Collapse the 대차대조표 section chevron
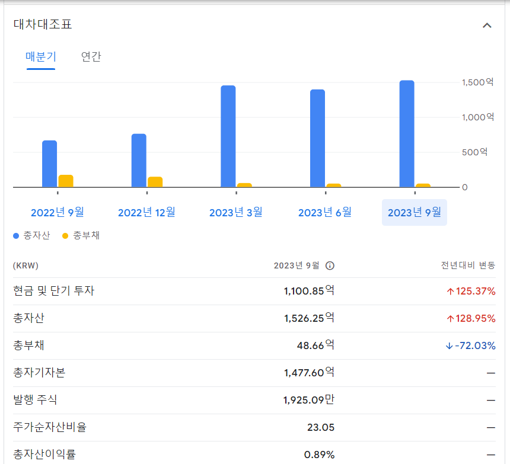The image size is (510, 464). pyautogui.click(x=487, y=25)
